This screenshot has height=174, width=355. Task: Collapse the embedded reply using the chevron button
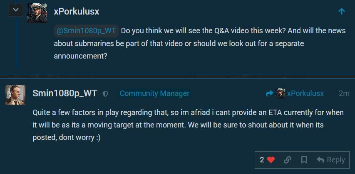tap(16, 10)
